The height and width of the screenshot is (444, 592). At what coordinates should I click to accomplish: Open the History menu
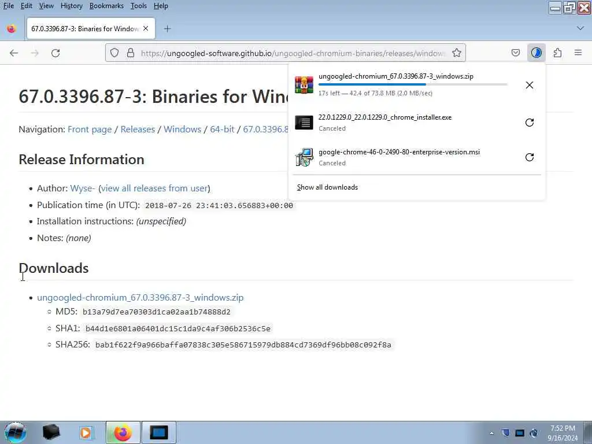(x=71, y=6)
